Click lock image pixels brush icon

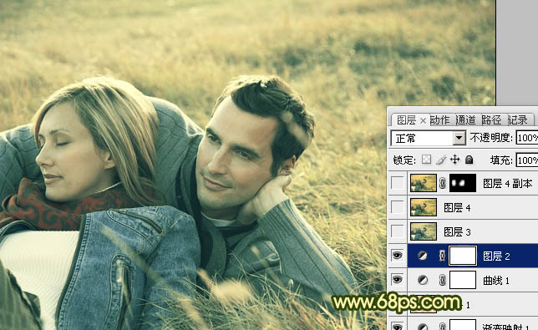point(441,160)
